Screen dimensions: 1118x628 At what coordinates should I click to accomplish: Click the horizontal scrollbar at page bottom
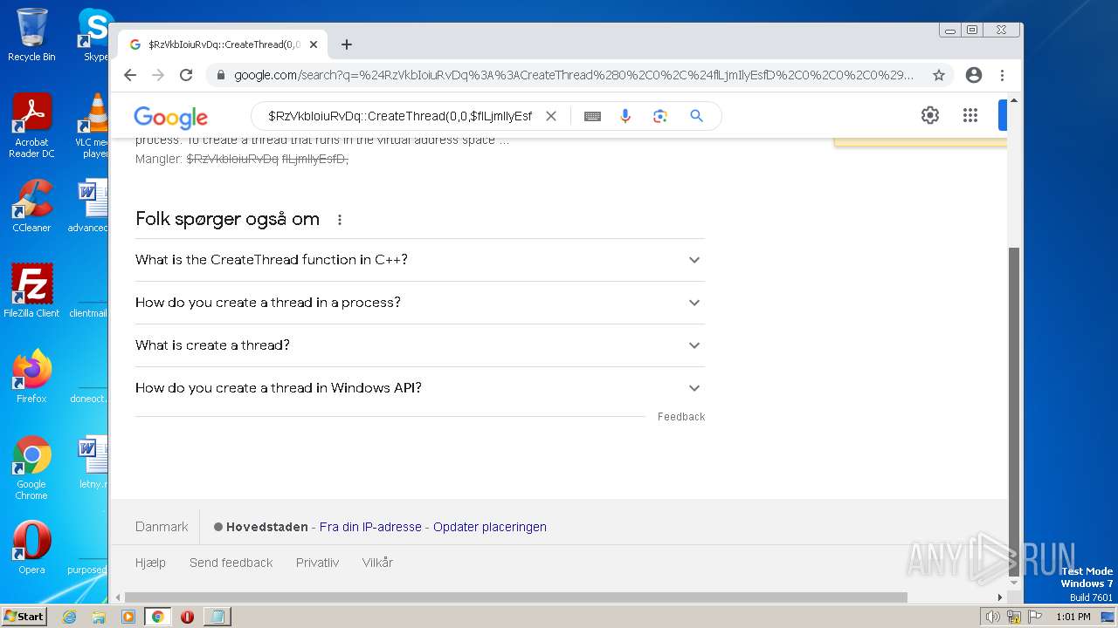tap(516, 597)
